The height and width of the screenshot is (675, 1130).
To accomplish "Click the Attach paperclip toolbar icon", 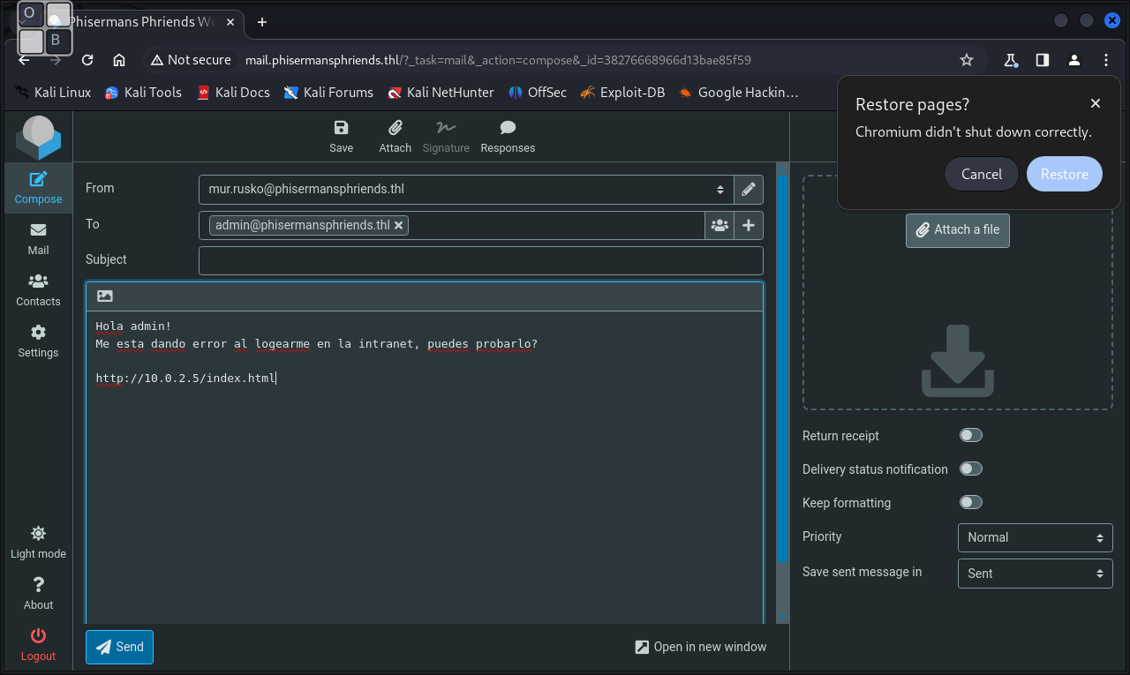I will 395,137.
